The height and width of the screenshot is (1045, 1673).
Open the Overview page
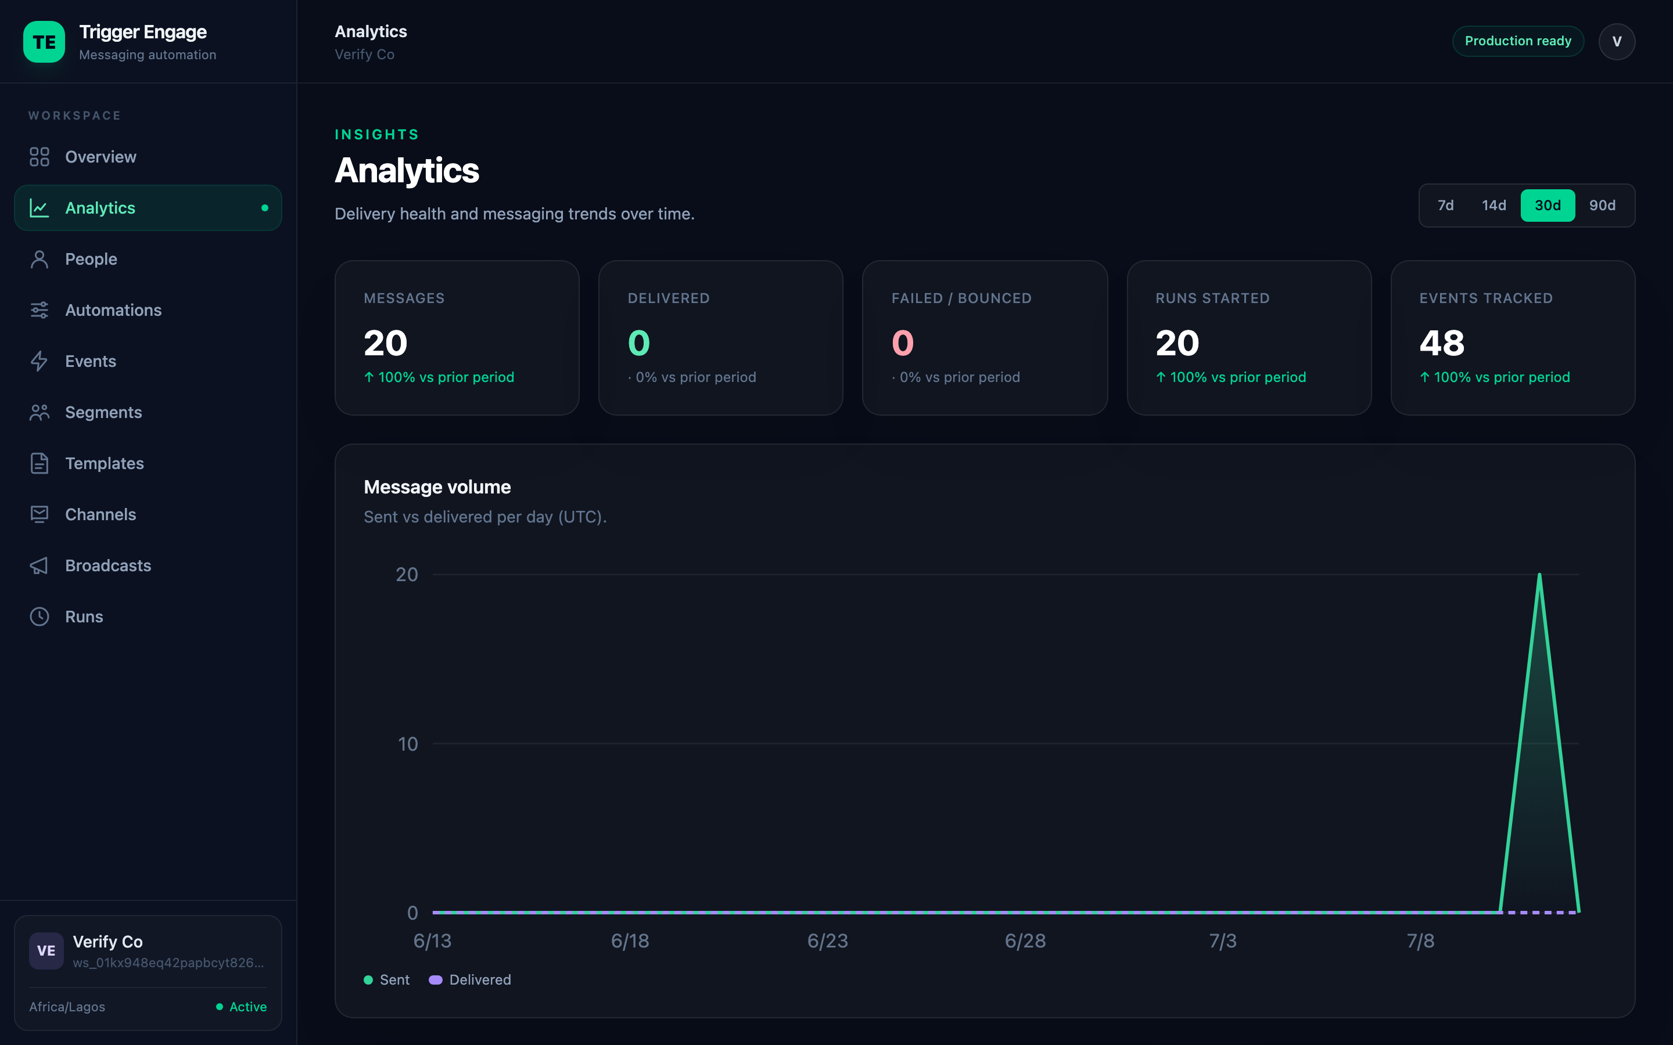tap(148, 157)
